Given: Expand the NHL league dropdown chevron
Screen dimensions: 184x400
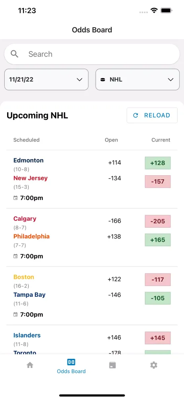Looking at the screenshot, I should [170, 80].
